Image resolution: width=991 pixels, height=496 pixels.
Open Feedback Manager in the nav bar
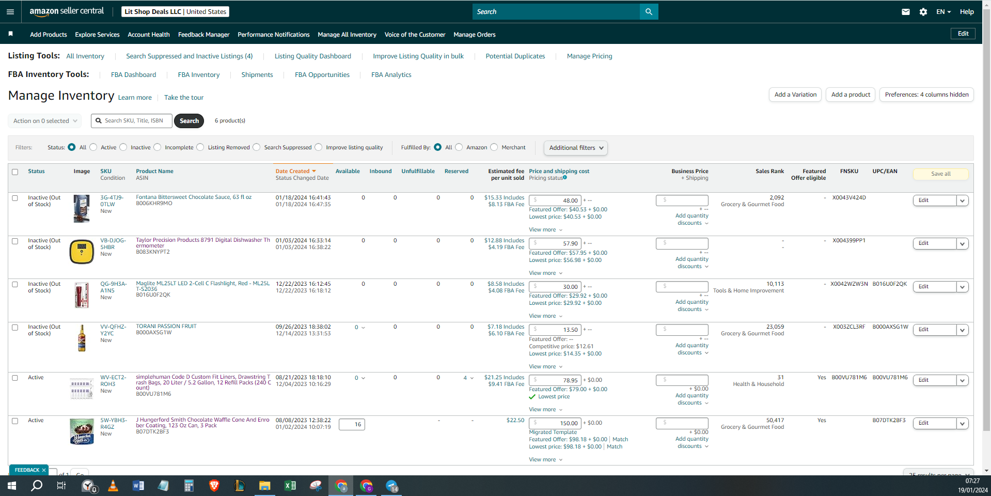(204, 35)
